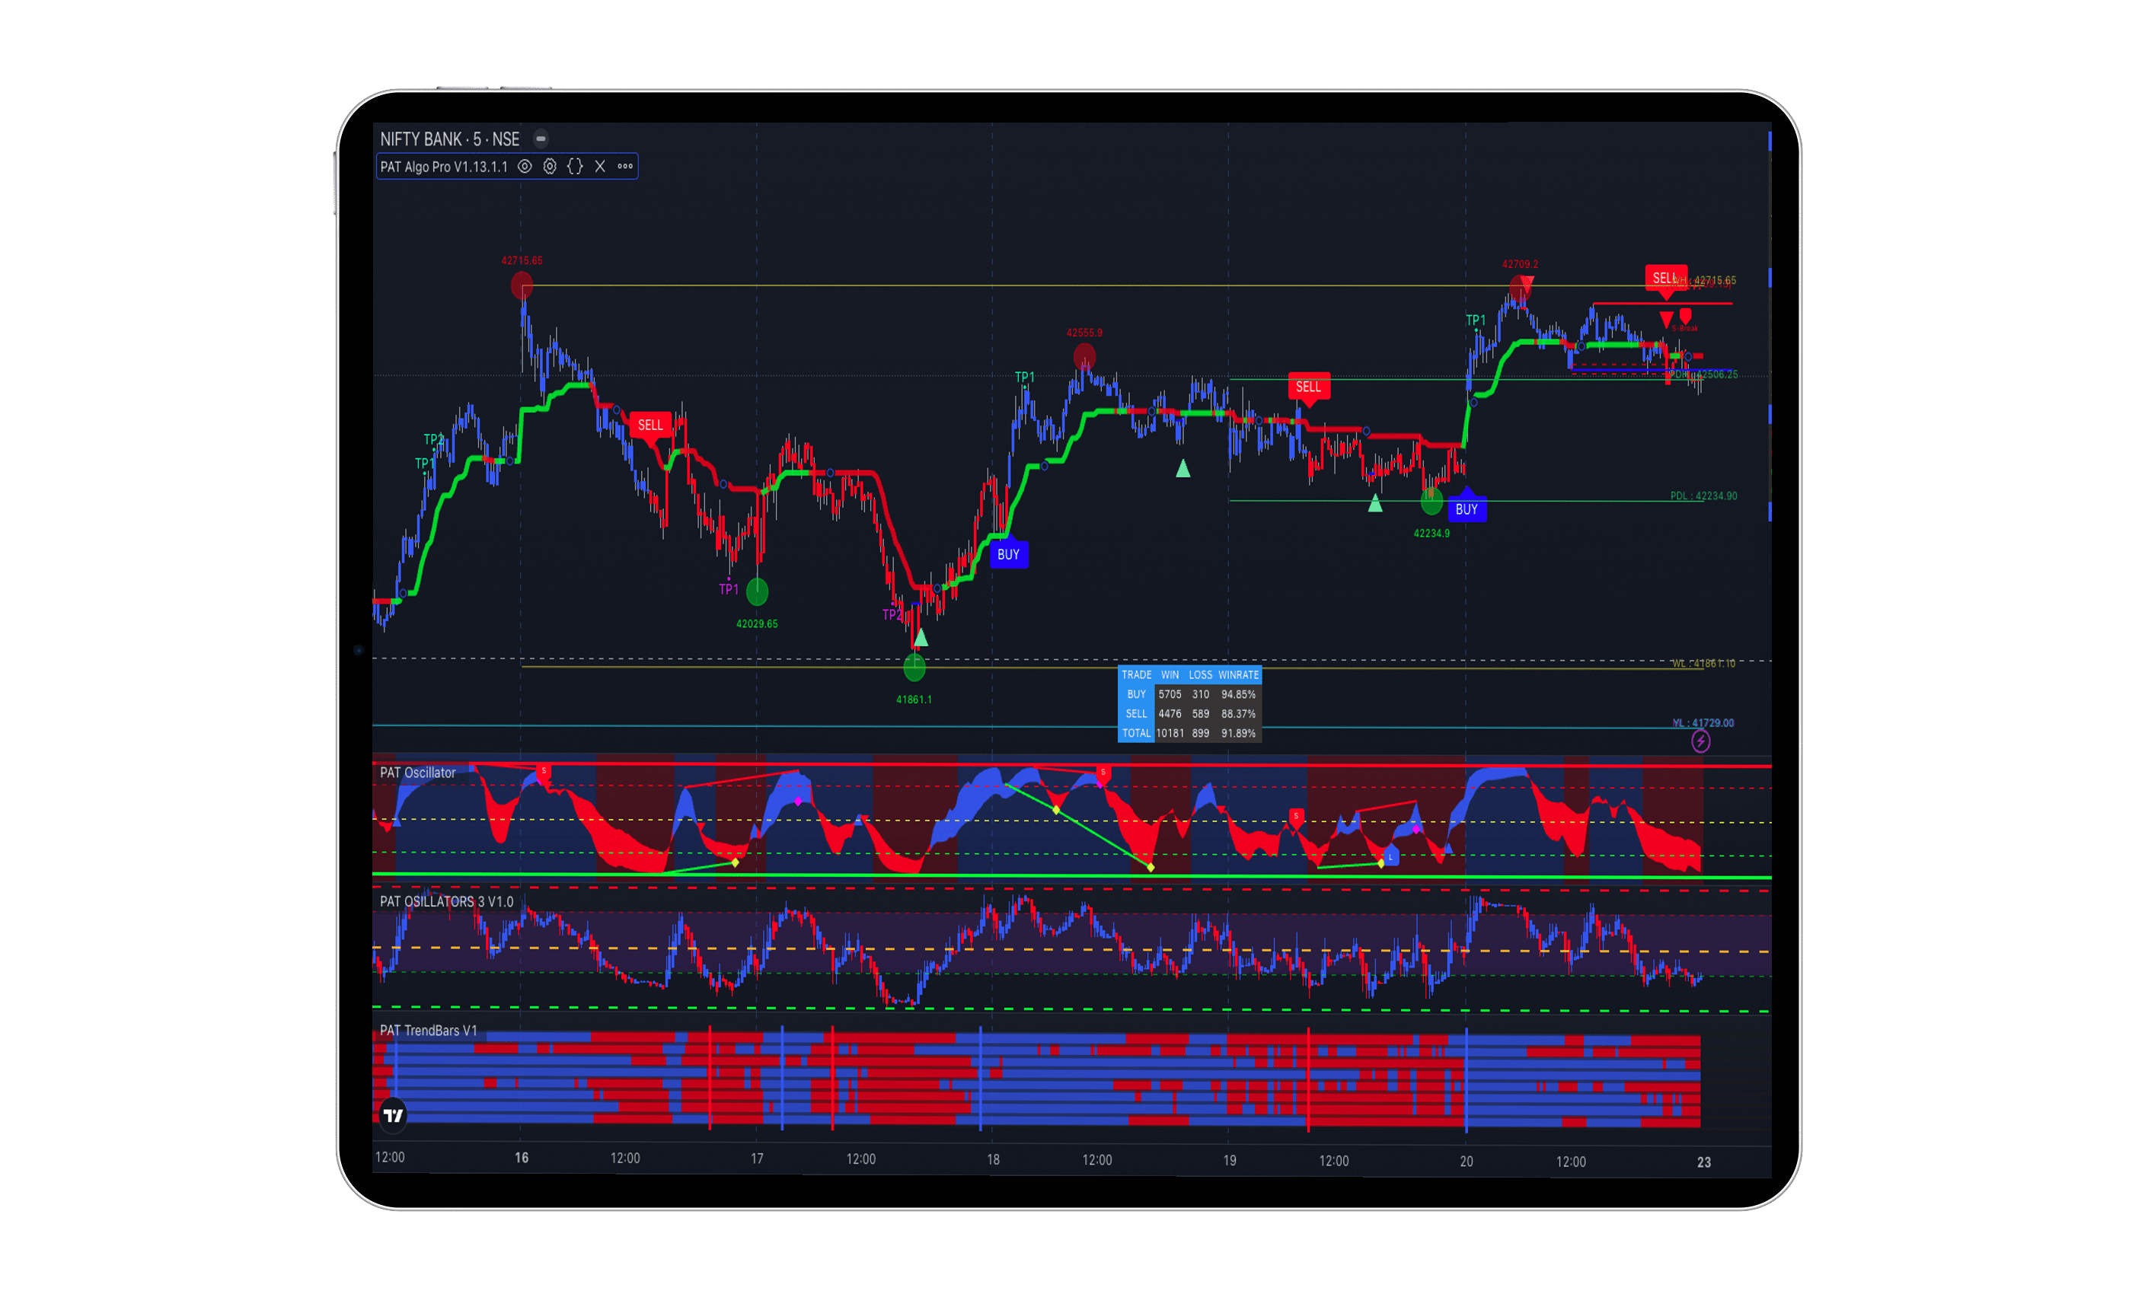Click the BUY label near 42234.9

coord(1467,509)
